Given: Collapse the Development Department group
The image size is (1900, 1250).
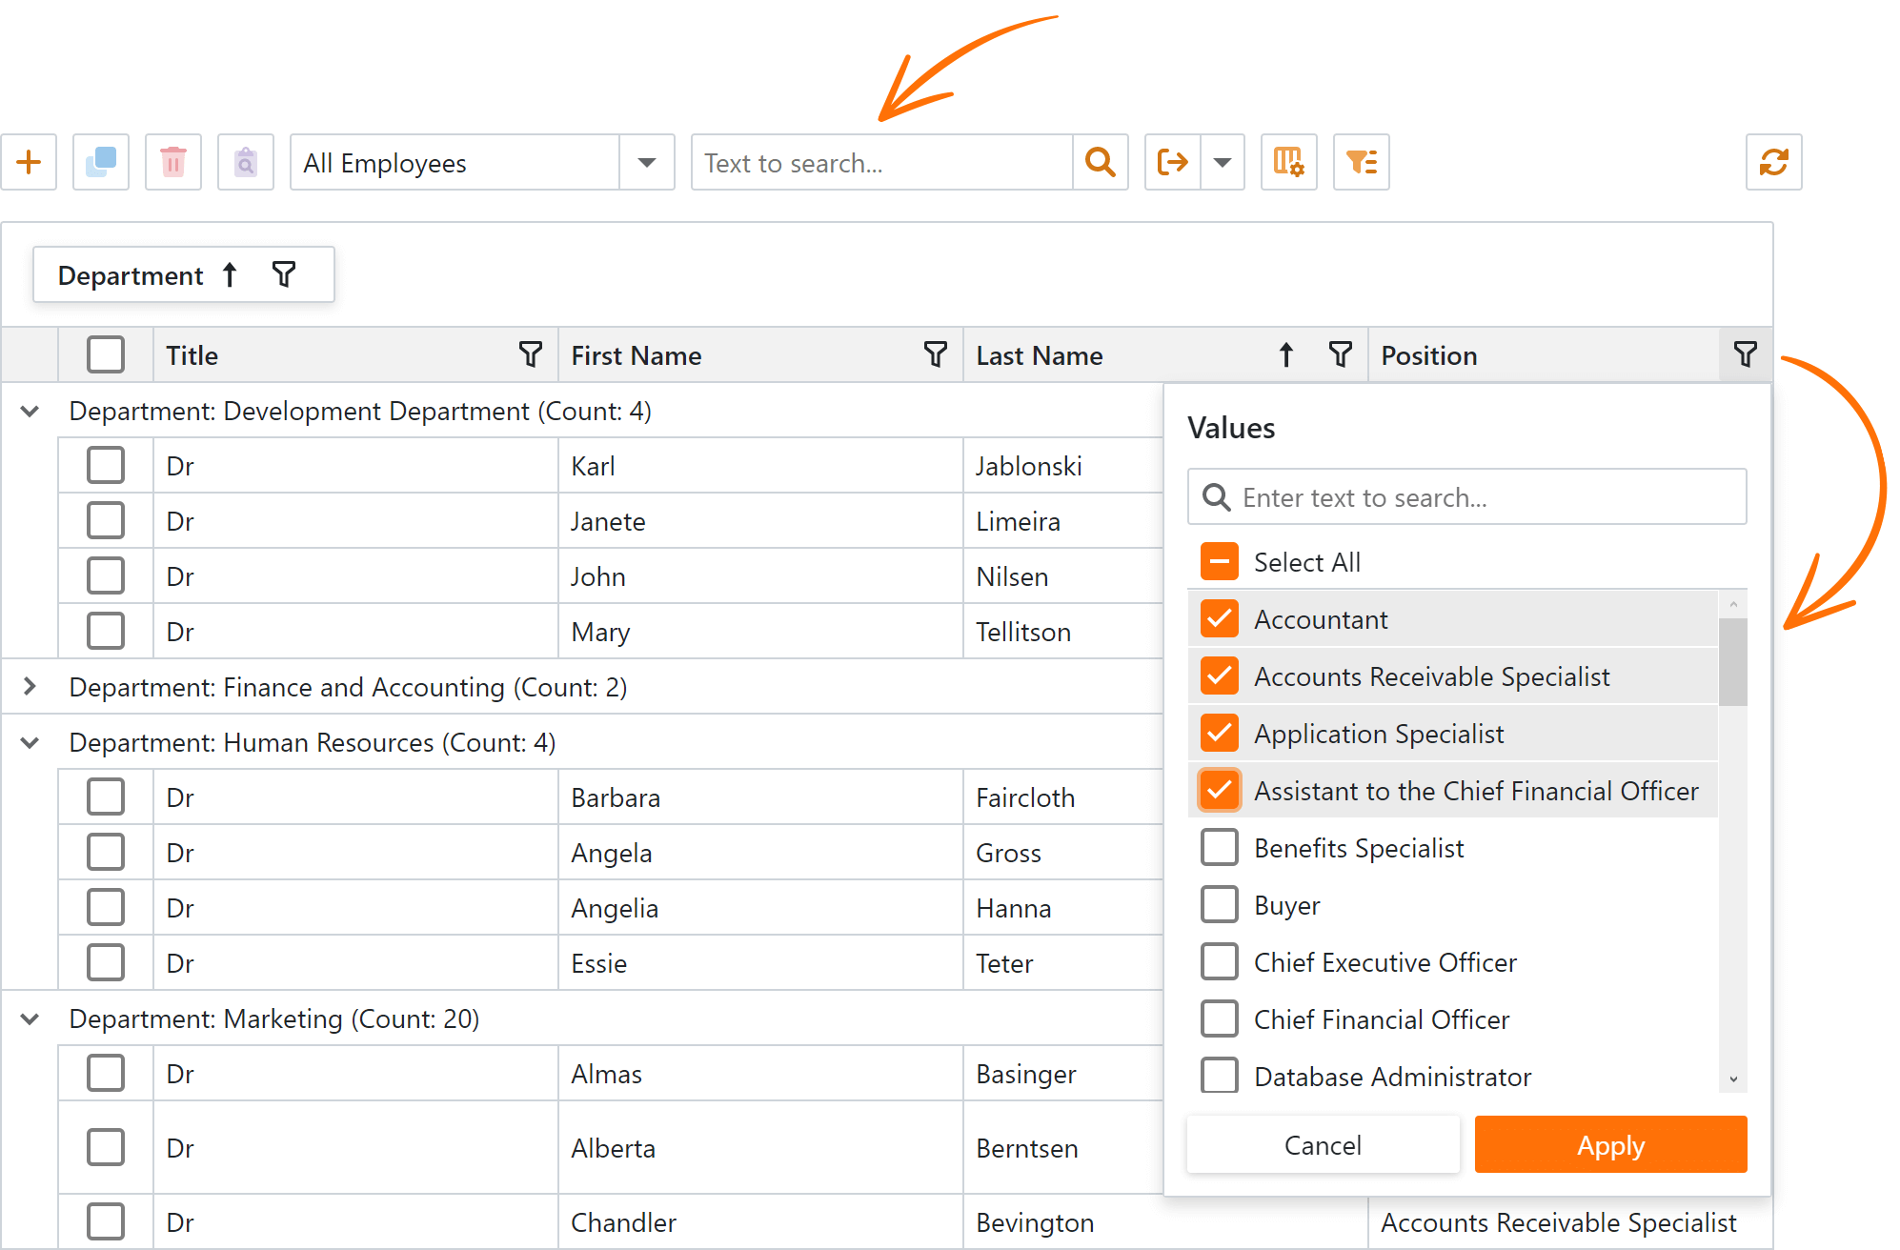Looking at the screenshot, I should 29,411.
